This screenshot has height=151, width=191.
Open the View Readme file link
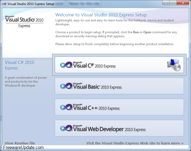click(20, 143)
